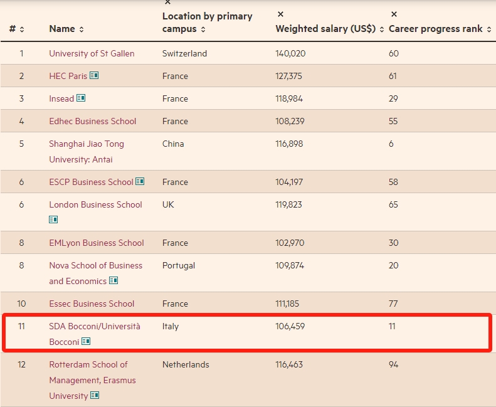Select the Switzerland location cell
The height and width of the screenshot is (407, 496).
click(x=185, y=53)
